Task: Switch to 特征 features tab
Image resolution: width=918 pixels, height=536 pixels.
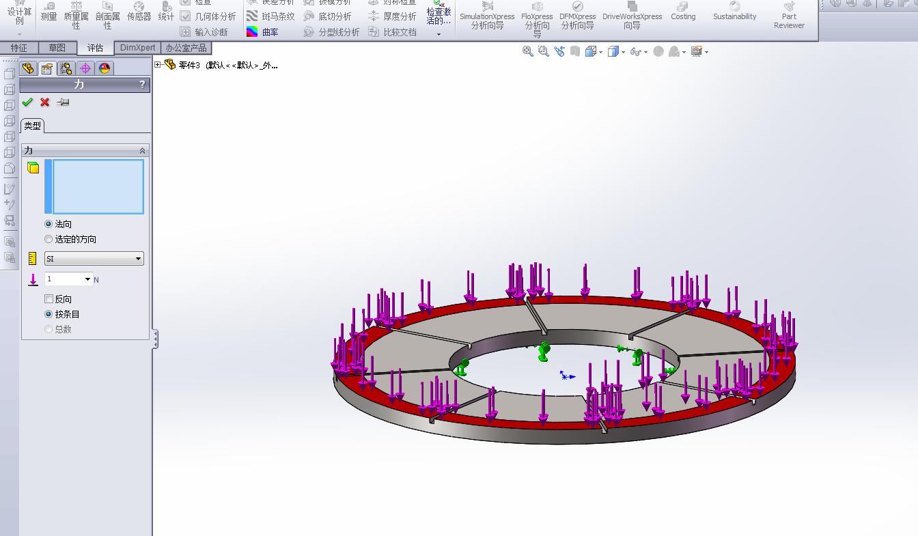Action: pos(19,48)
